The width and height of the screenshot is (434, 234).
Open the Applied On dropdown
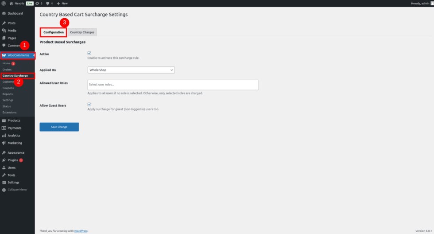click(x=131, y=70)
